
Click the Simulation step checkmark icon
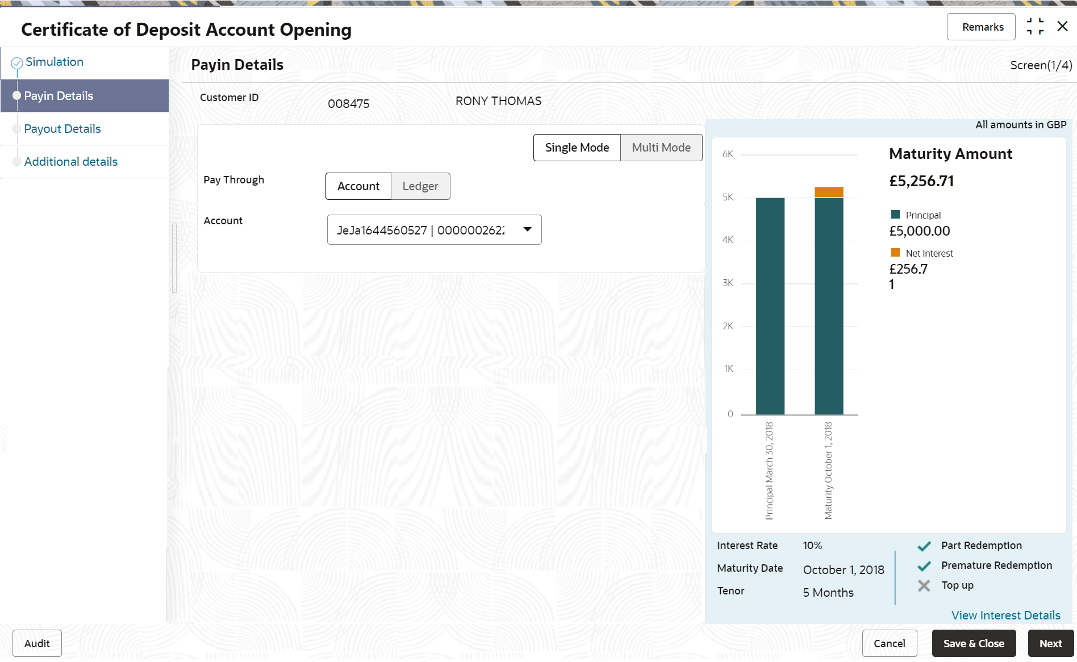(x=17, y=63)
